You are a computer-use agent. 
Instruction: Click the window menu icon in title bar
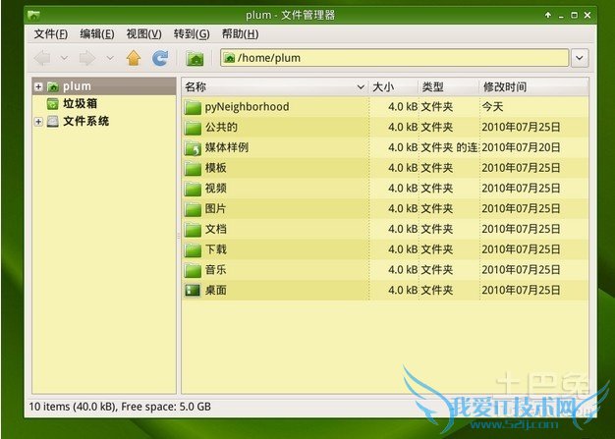click(33, 16)
